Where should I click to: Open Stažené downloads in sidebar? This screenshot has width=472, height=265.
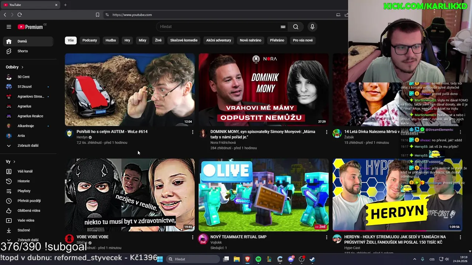(28, 230)
